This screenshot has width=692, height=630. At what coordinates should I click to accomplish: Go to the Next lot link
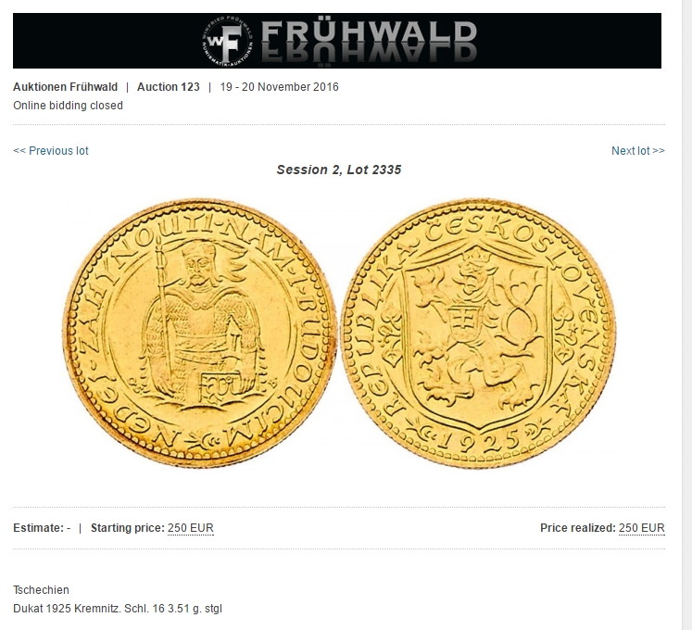click(637, 150)
